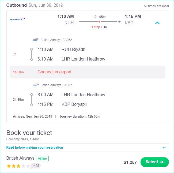Open Read before making your reservation link
The height and width of the screenshot is (173, 174).
point(35,148)
